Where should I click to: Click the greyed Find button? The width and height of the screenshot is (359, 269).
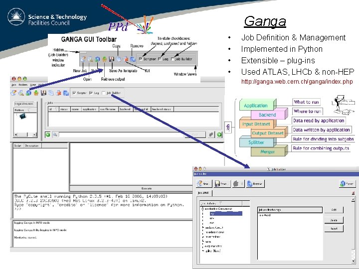click(195, 134)
